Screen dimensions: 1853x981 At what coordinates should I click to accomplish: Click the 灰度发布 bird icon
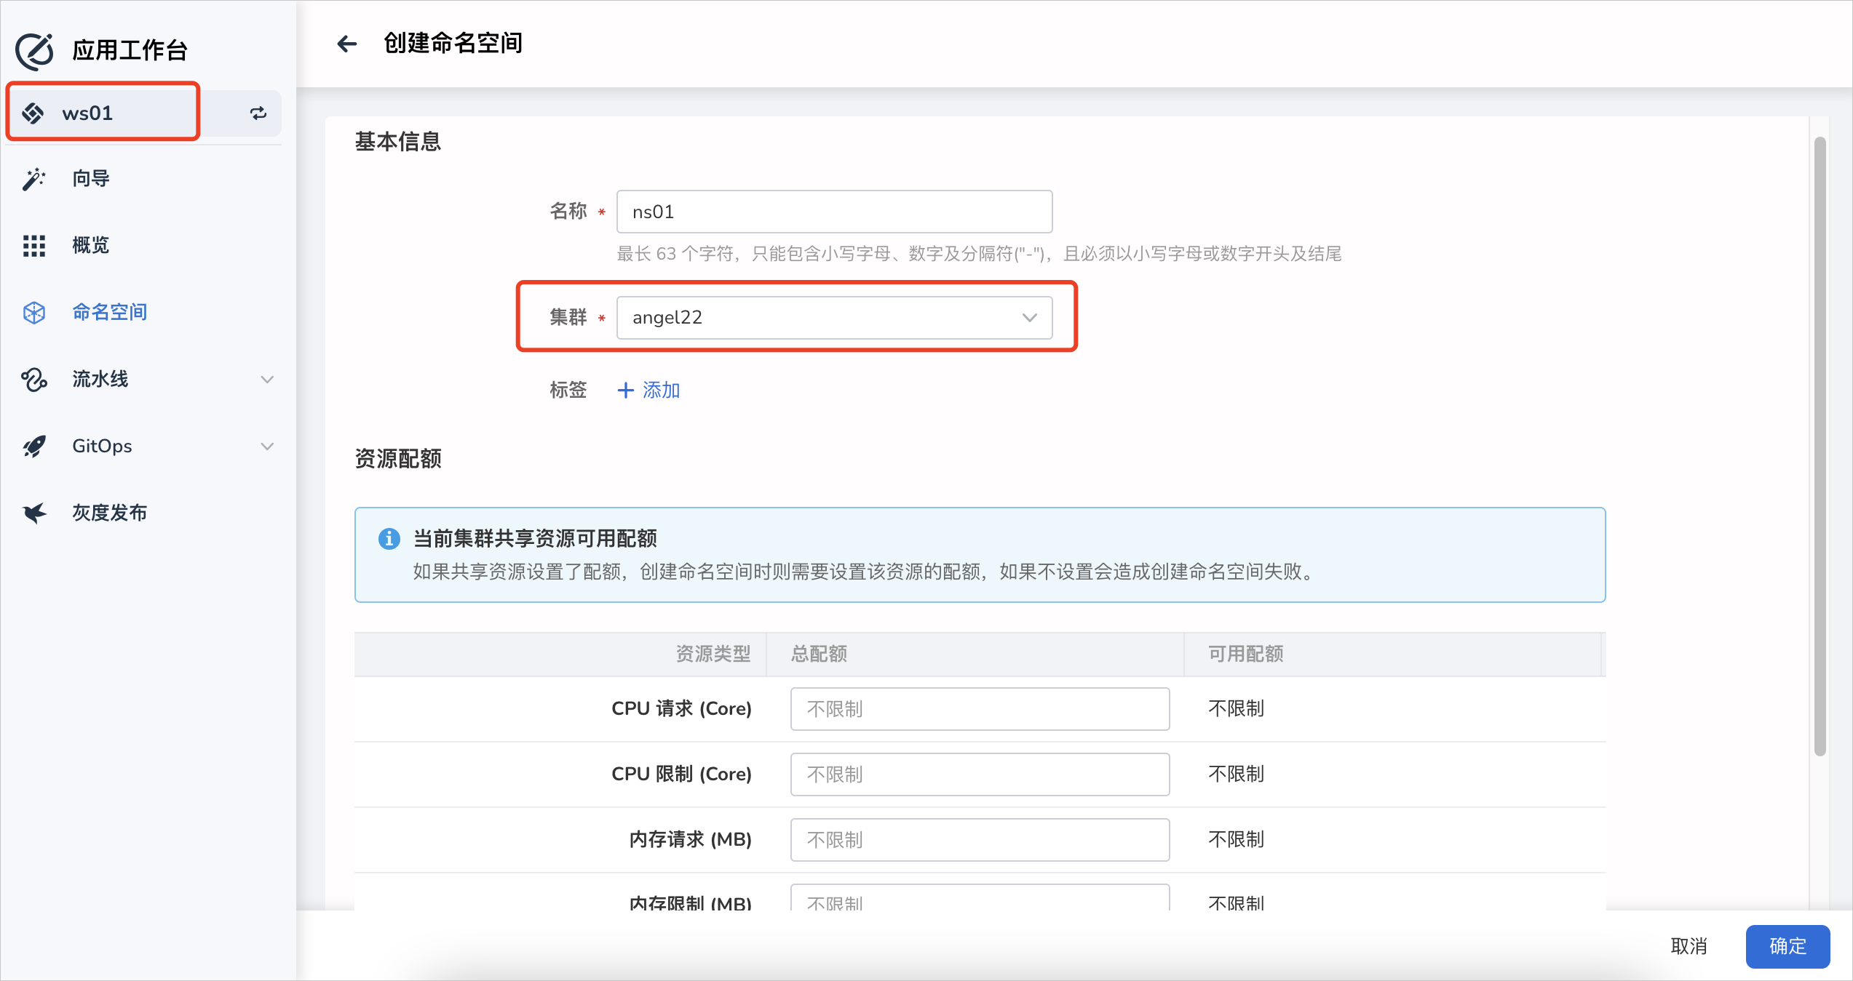pos(34,513)
